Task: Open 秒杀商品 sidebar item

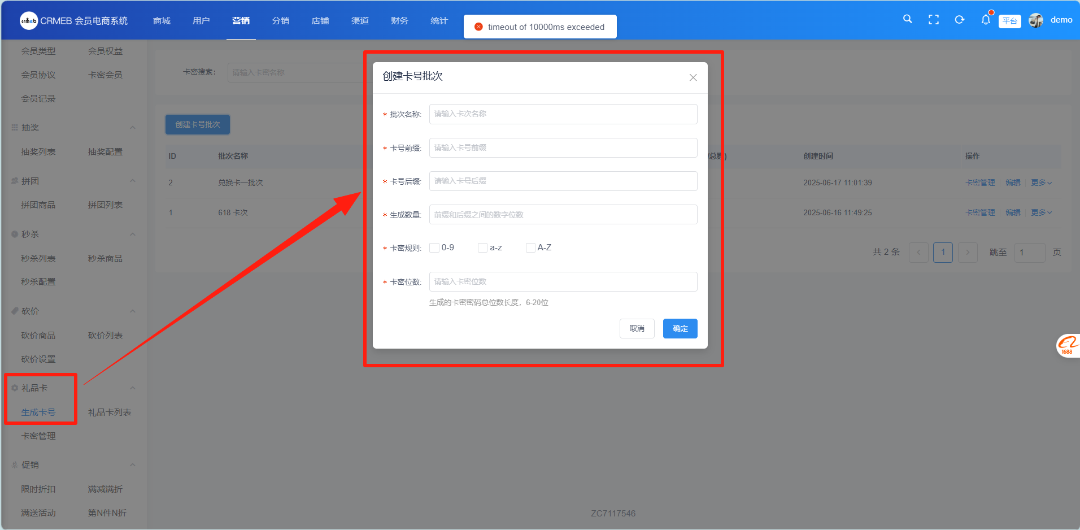Action: point(105,259)
